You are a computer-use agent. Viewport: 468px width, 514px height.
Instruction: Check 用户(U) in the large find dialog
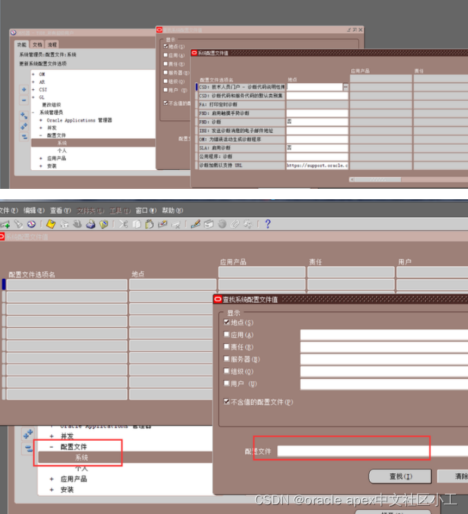226,383
